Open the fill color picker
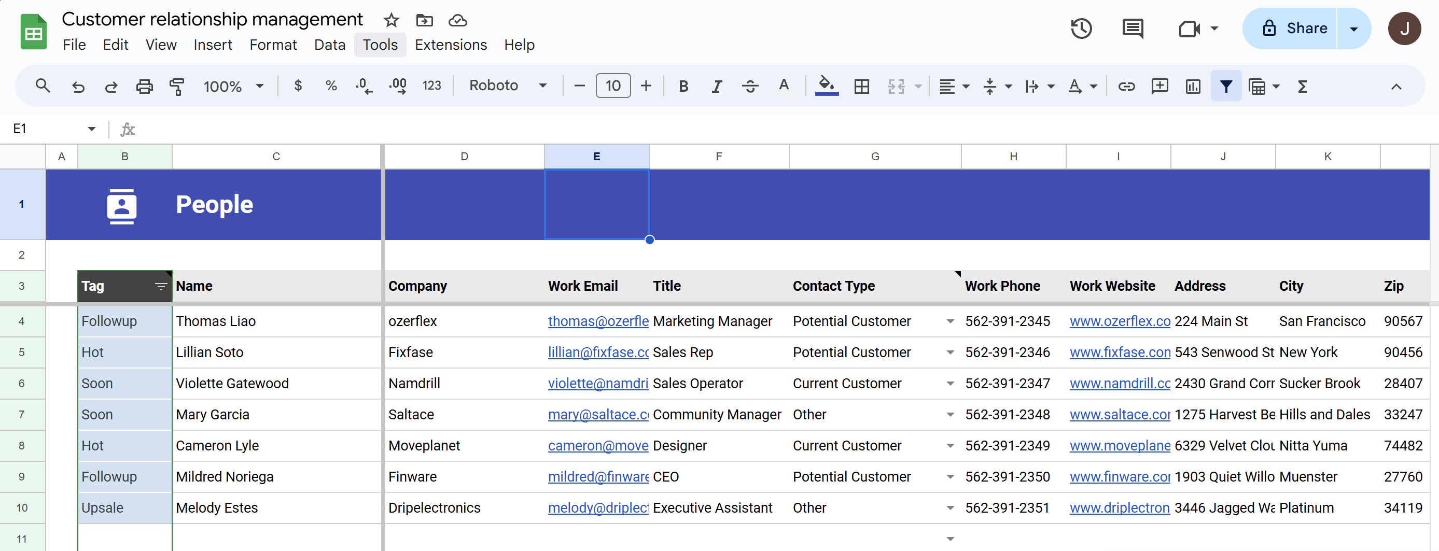Viewport: 1439px width, 551px height. (826, 86)
